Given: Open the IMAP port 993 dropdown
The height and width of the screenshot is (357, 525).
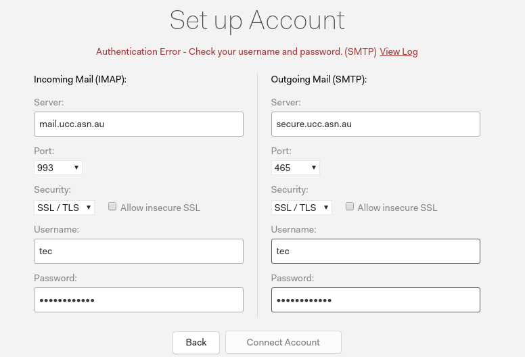Looking at the screenshot, I should tap(58, 168).
